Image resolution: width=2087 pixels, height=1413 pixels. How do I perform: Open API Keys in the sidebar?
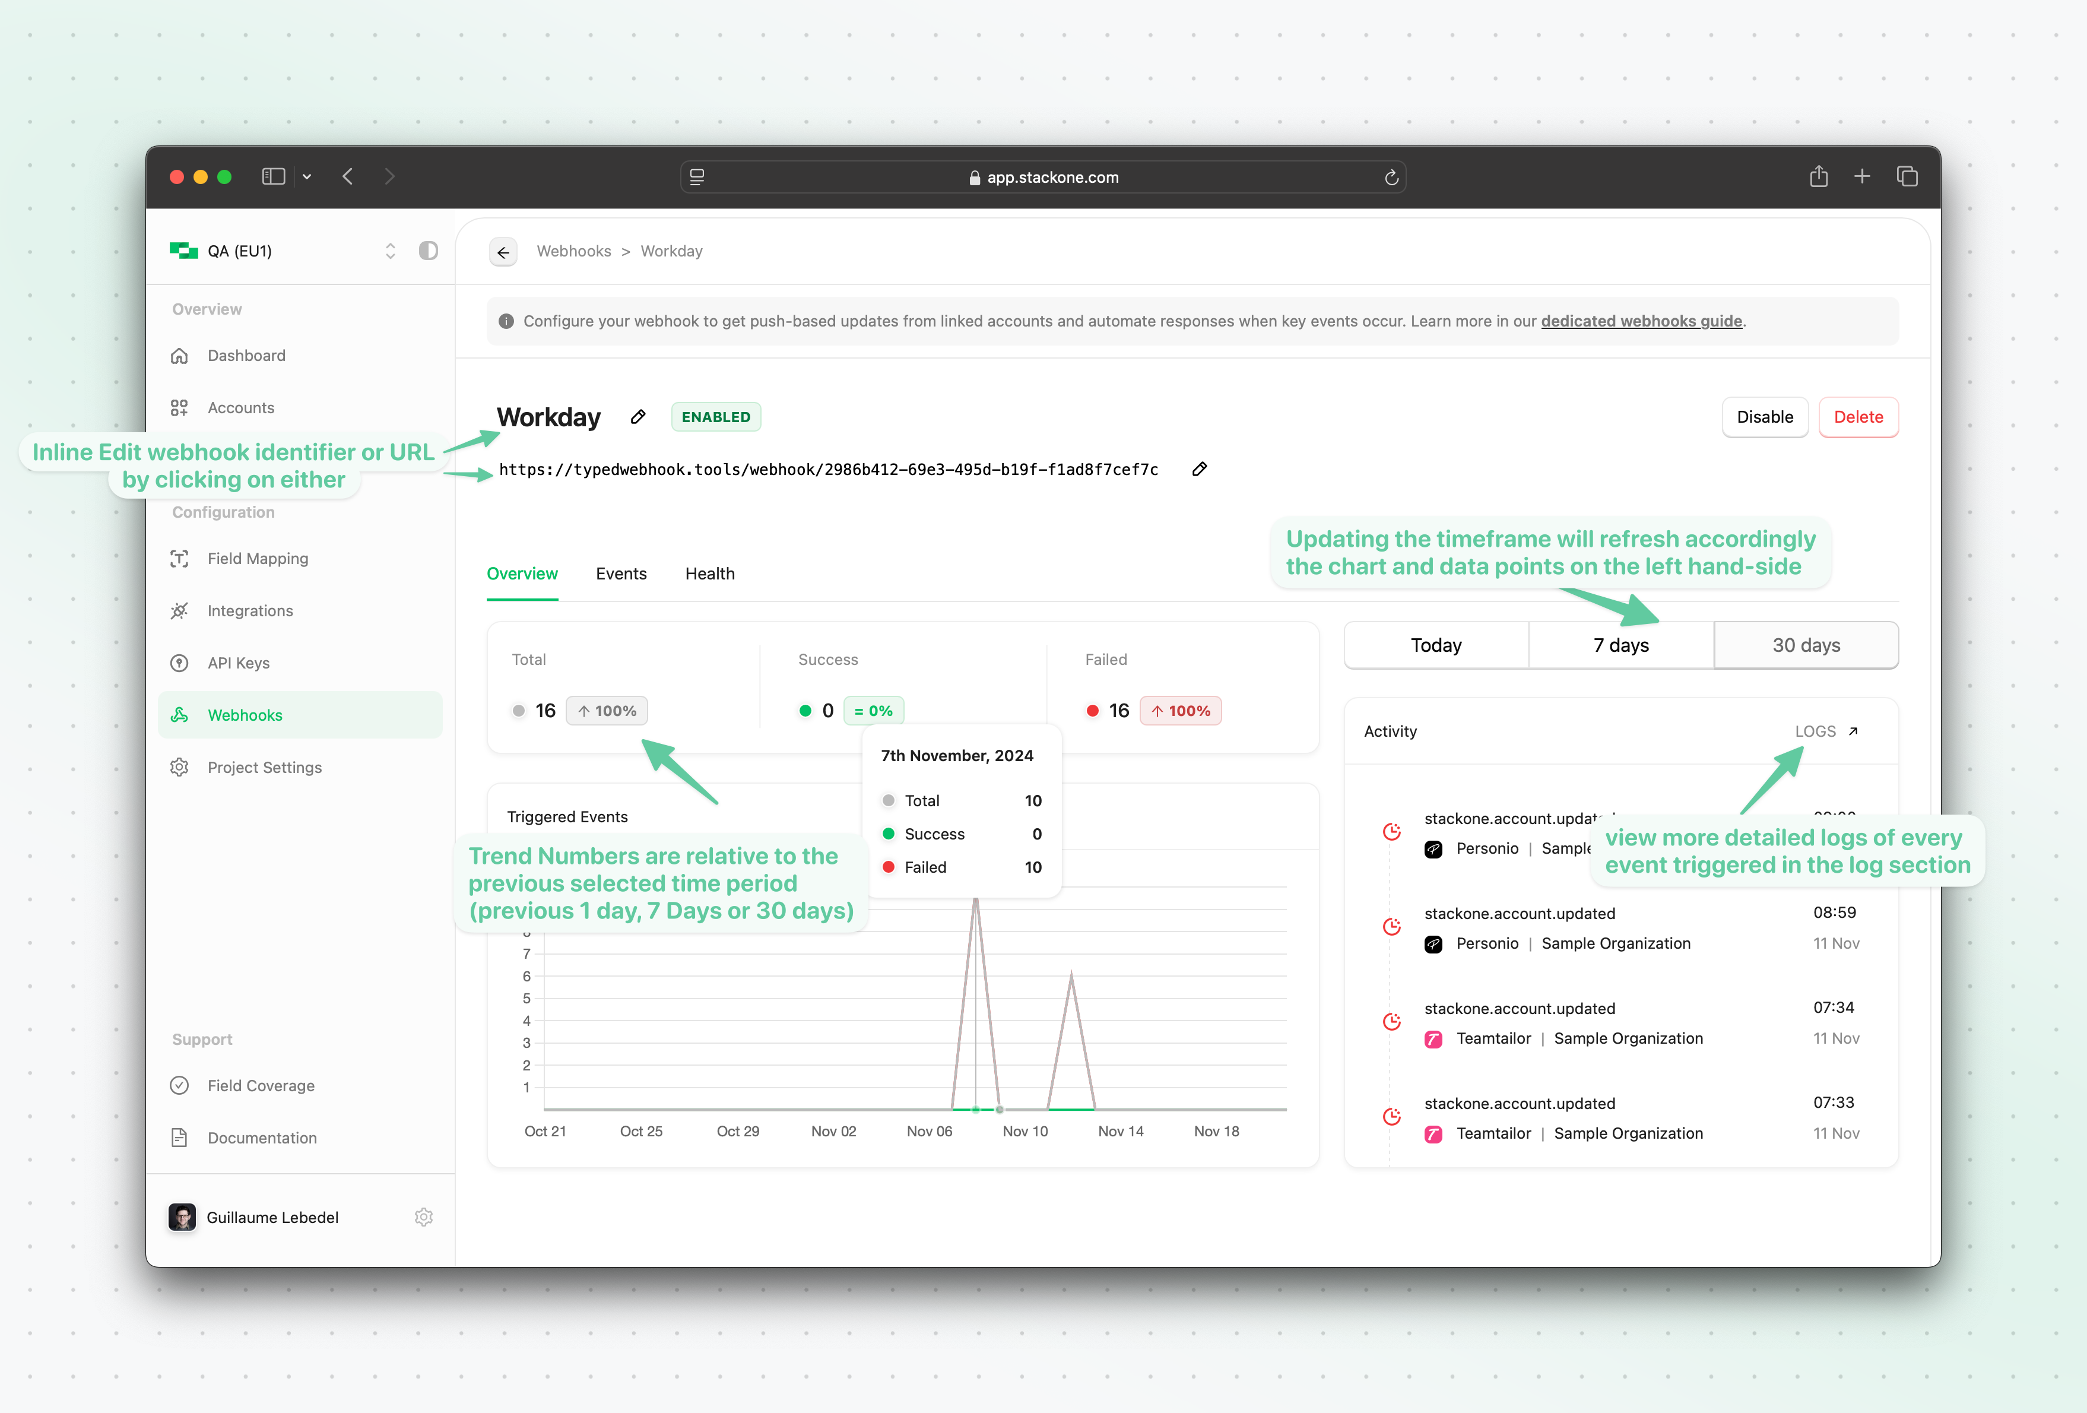click(x=300, y=663)
